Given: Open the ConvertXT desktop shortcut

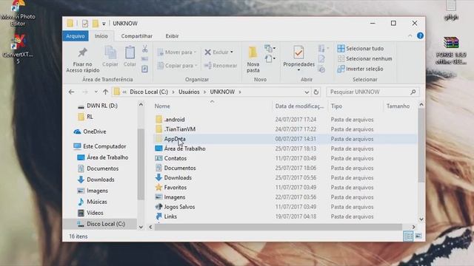Looking at the screenshot, I should pyautogui.click(x=18, y=49).
